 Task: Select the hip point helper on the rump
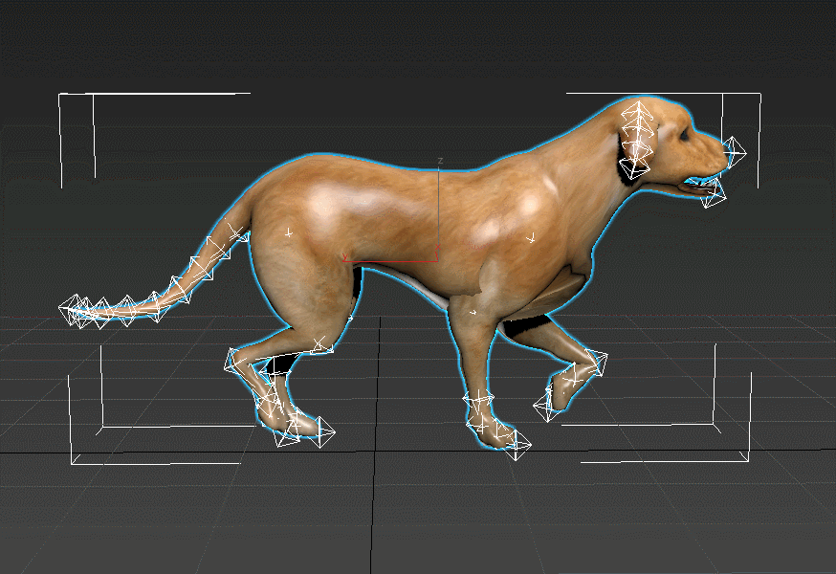288,232
